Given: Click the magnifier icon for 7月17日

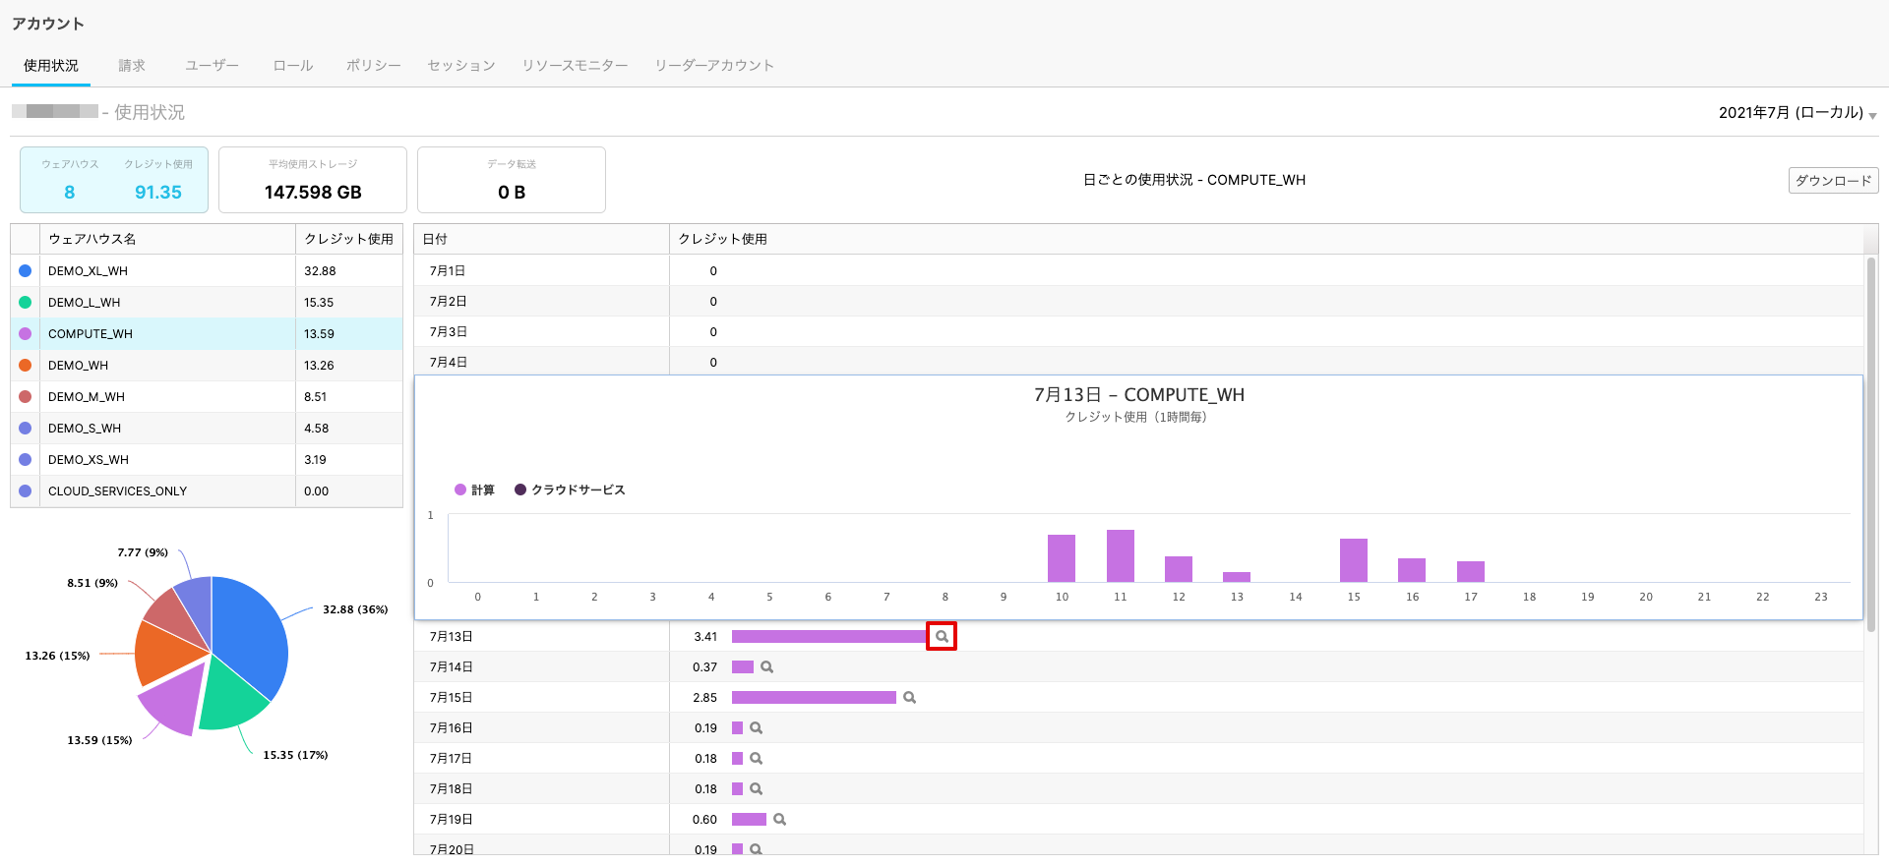Looking at the screenshot, I should point(756,759).
